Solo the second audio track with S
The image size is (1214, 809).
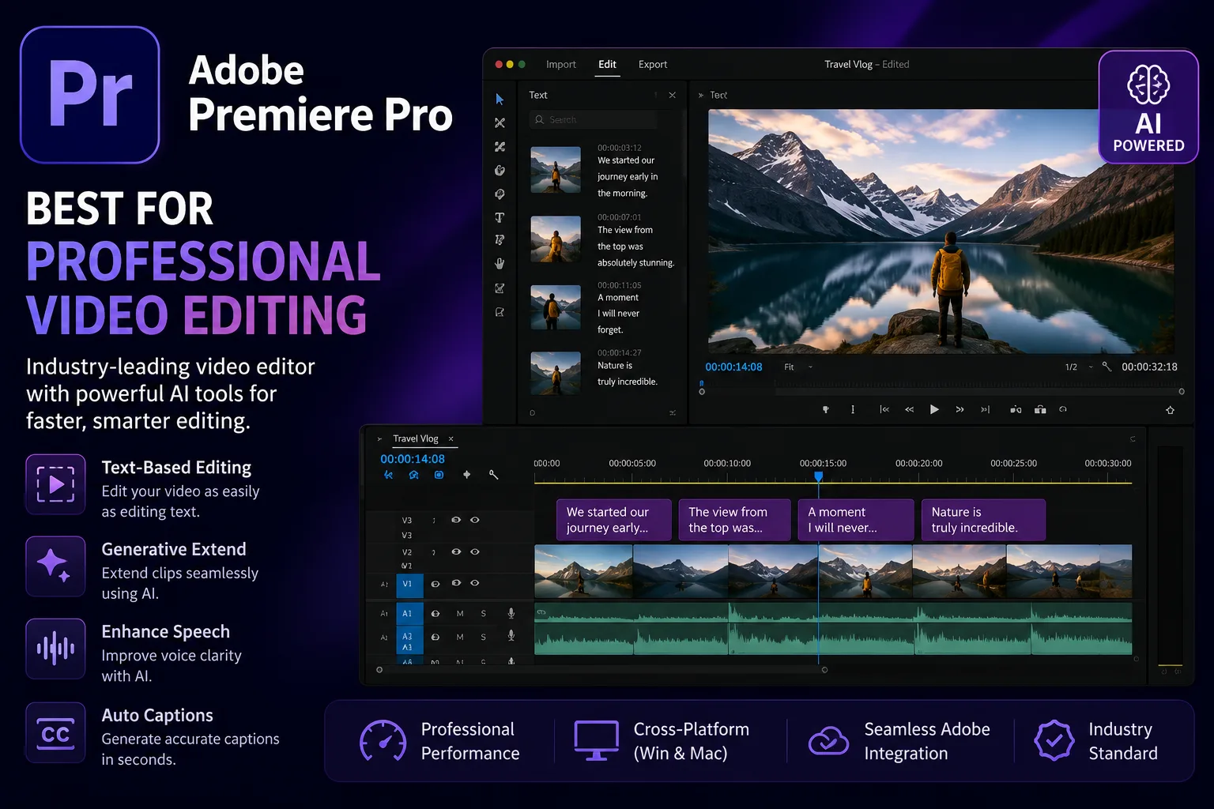click(484, 637)
